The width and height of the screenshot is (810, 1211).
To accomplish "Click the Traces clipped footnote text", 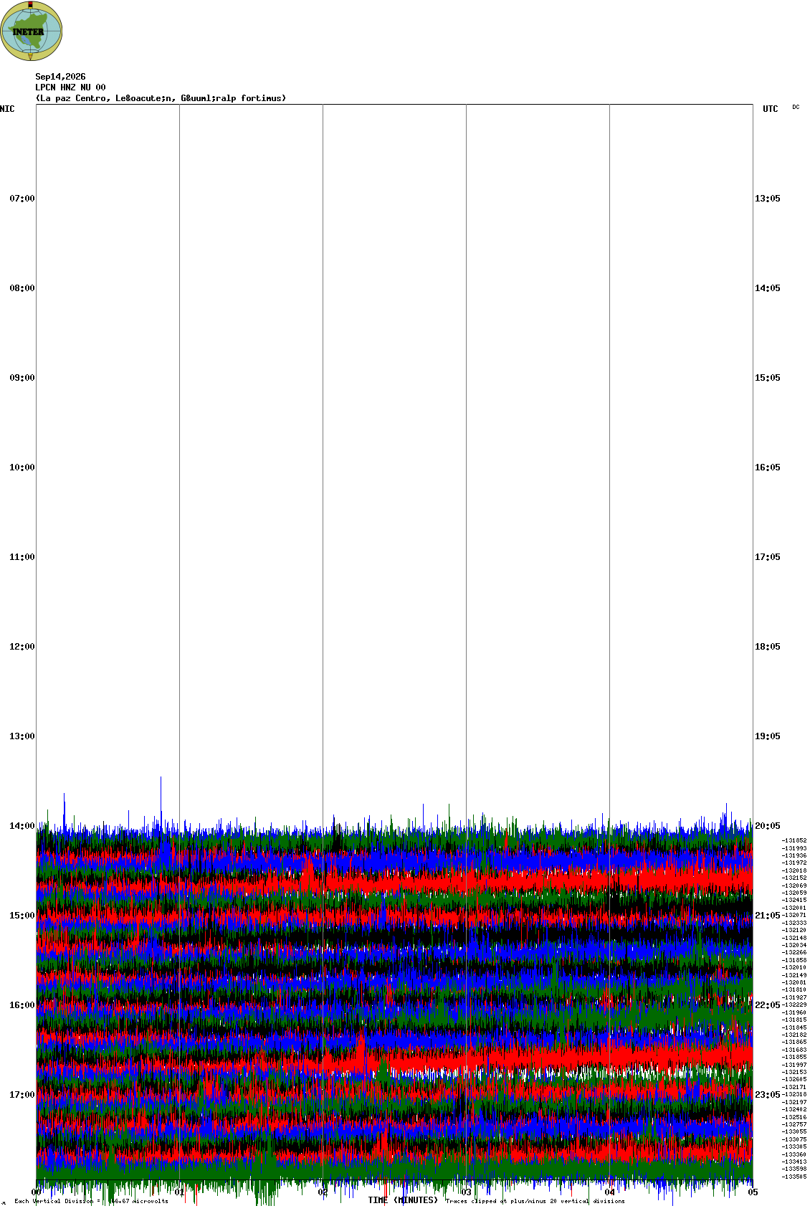I will pos(535,1201).
